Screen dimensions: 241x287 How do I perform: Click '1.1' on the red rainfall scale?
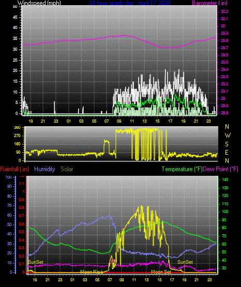click(x=22, y=184)
